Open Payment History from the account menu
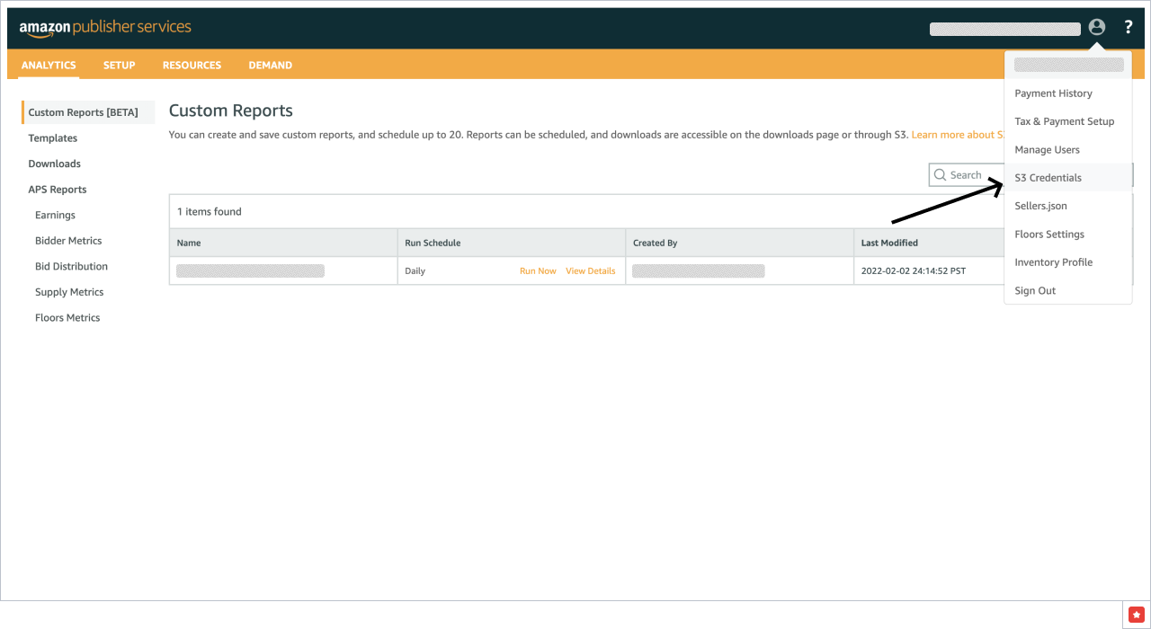Image resolution: width=1151 pixels, height=629 pixels. tap(1053, 93)
